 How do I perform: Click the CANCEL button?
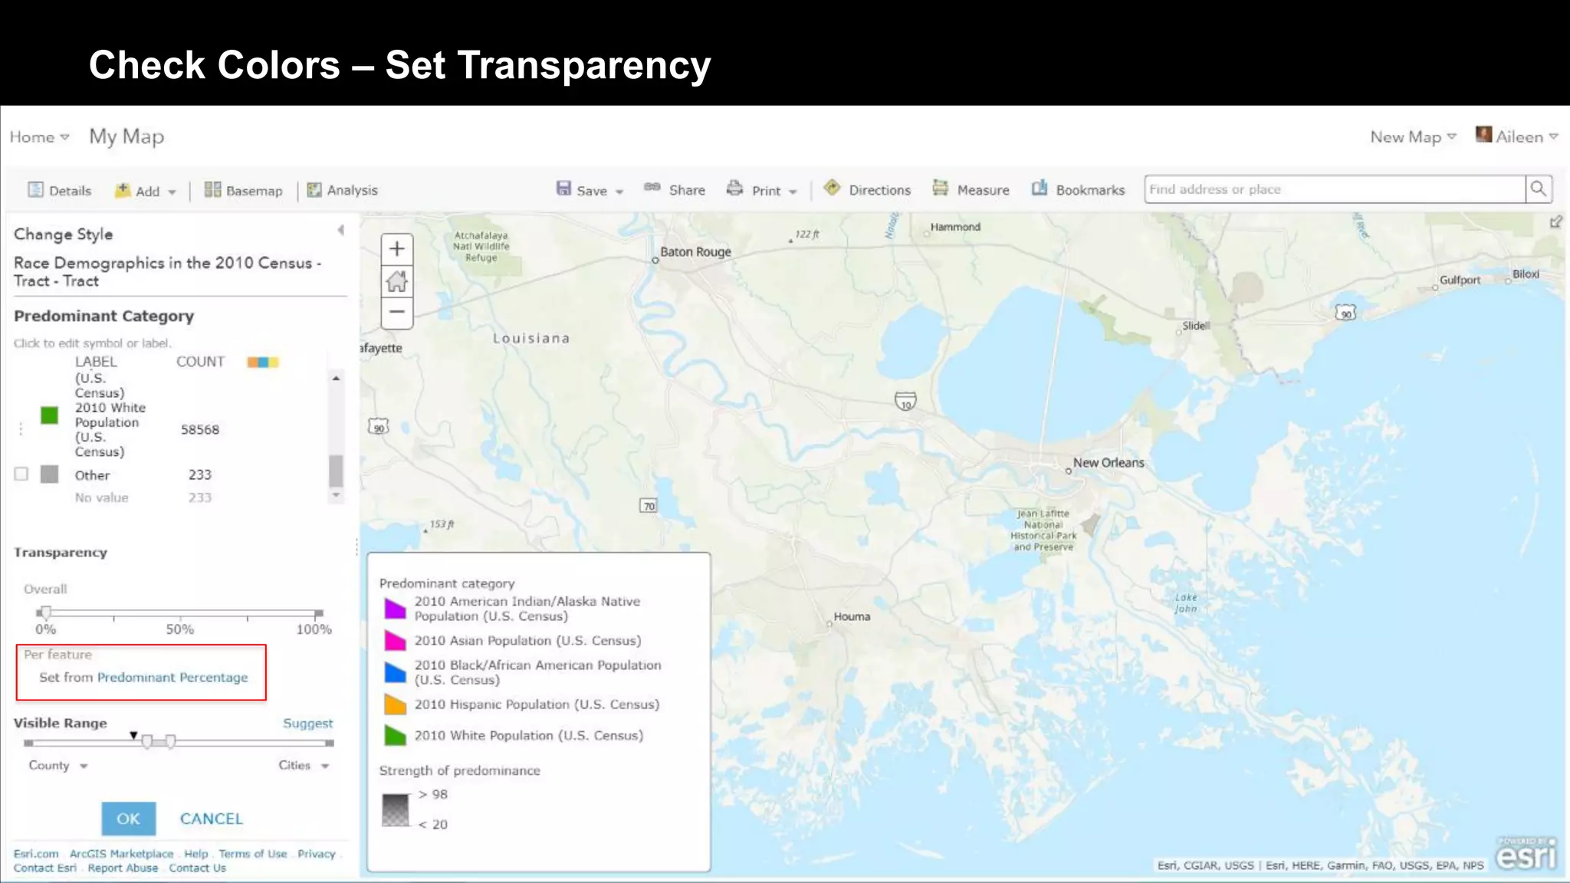point(212,819)
